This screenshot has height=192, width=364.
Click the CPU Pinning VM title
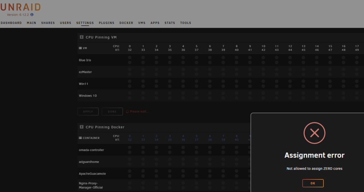[x=101, y=37]
